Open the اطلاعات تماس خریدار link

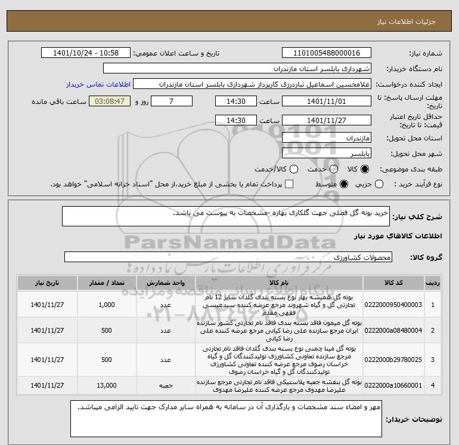pos(98,84)
